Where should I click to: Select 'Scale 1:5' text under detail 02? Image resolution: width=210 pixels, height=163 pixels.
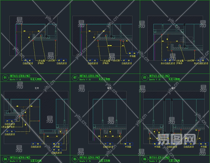pos(85,80)
